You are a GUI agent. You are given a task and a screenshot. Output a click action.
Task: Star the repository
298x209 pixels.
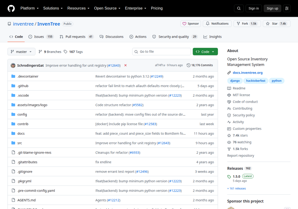[277, 24]
